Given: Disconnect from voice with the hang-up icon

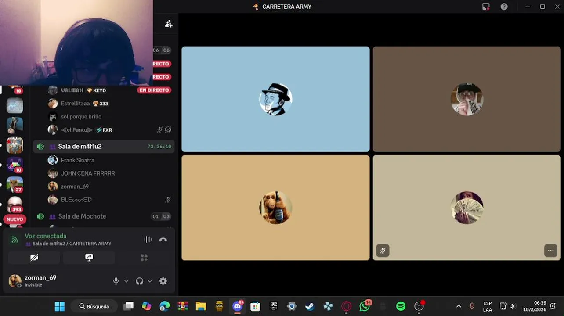Looking at the screenshot, I should (163, 240).
